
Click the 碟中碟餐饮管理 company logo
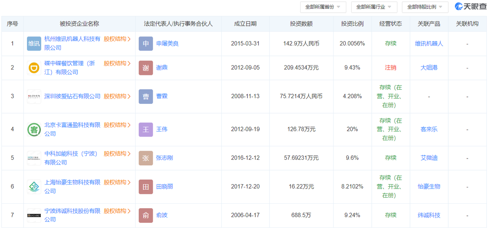(x=34, y=68)
